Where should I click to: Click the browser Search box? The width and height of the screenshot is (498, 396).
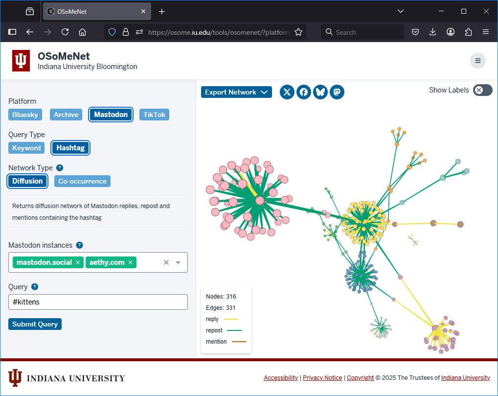[x=362, y=32]
